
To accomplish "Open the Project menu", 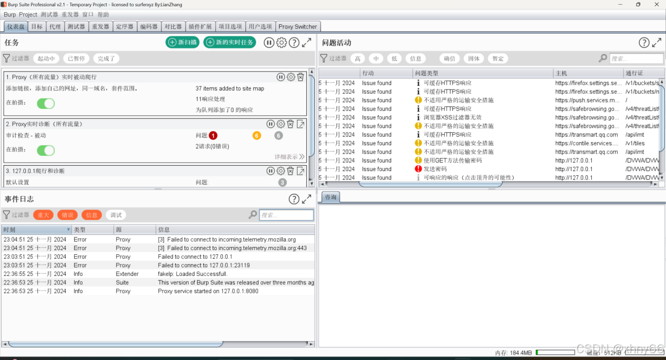I will pos(28,15).
